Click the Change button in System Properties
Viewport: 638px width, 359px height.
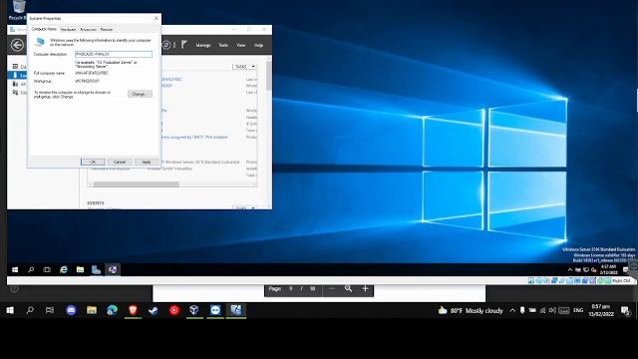coord(140,94)
